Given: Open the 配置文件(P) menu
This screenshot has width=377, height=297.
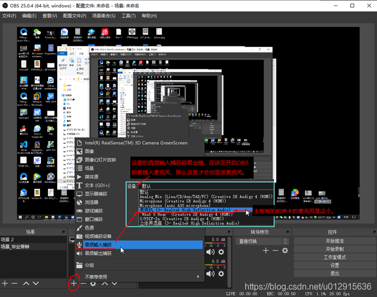Looking at the screenshot, I should coord(75,16).
